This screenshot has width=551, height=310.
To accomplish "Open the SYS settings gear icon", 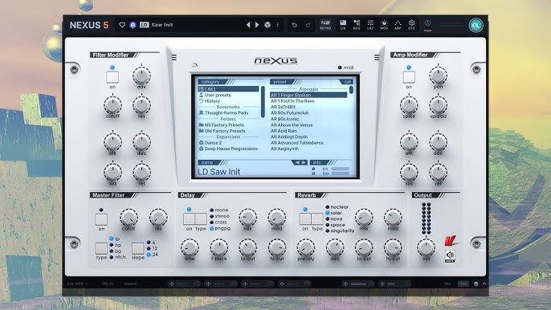I will pos(411,25).
